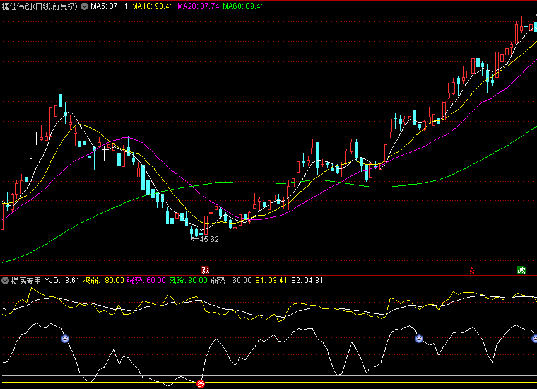Click the 风险: 80.00 label

pos(188,281)
